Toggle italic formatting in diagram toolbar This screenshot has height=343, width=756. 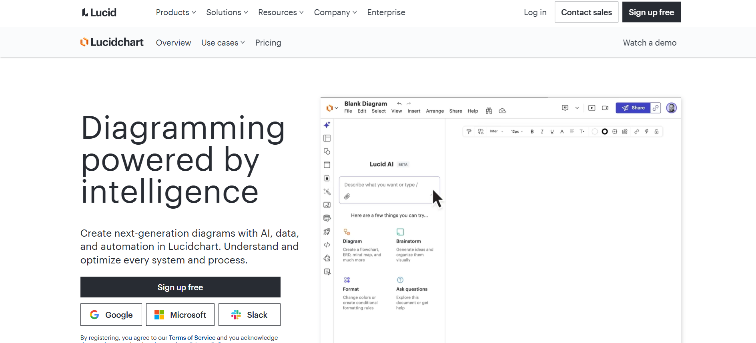[x=542, y=132]
